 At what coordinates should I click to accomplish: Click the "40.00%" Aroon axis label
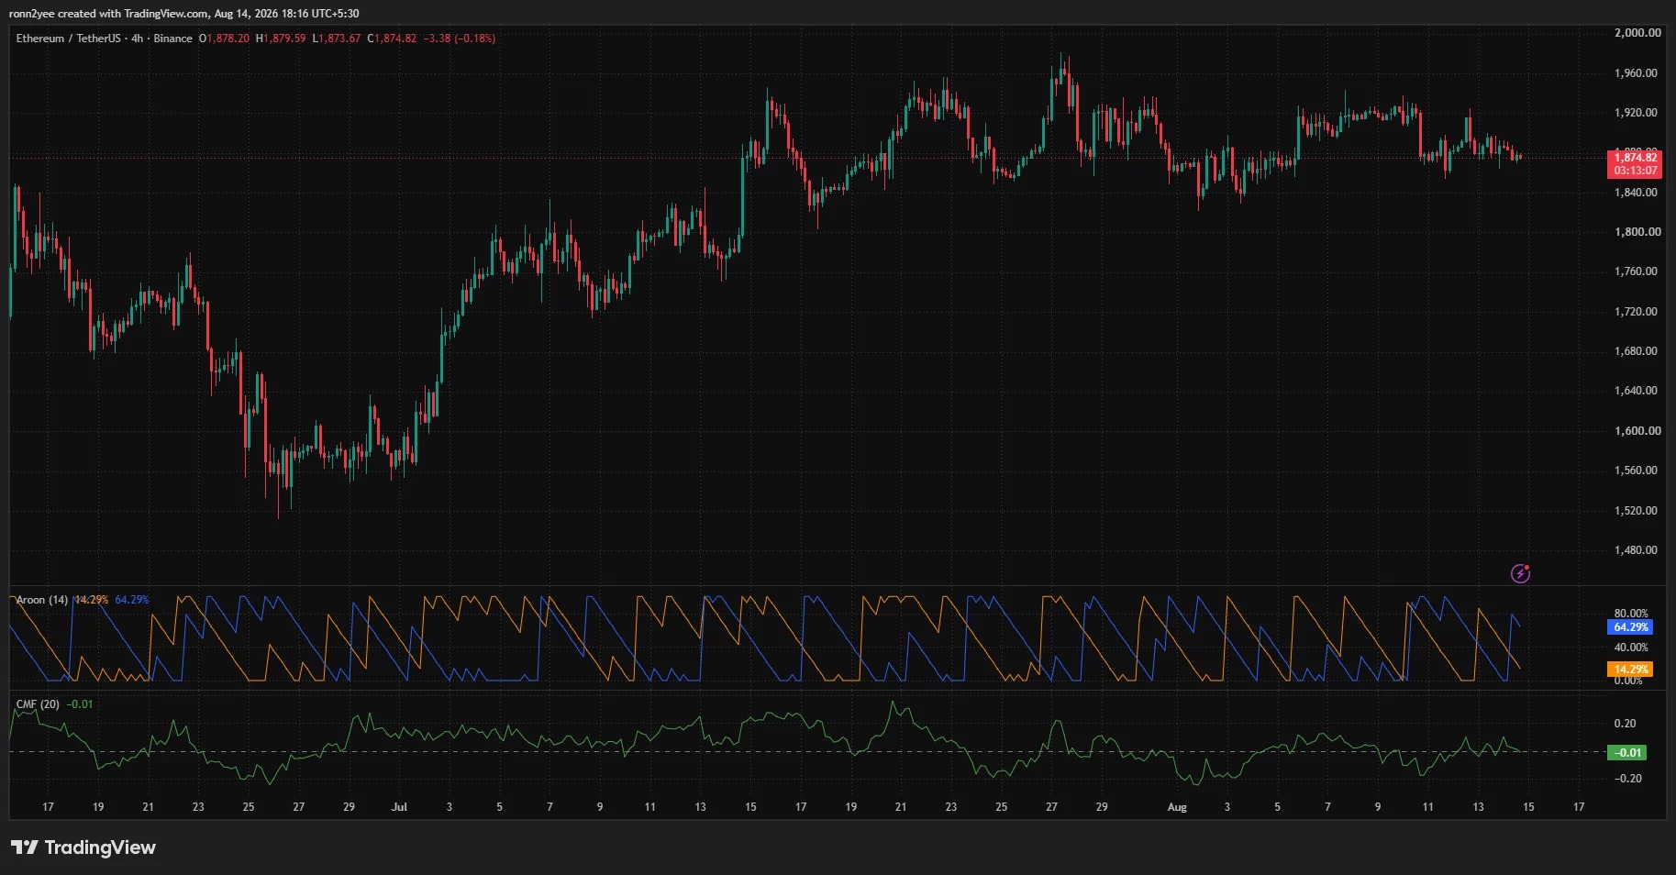click(1631, 648)
